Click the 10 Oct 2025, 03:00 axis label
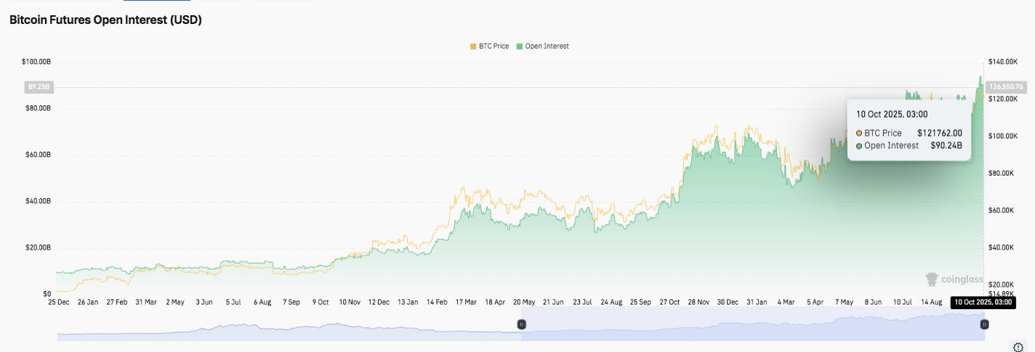This screenshot has height=352, width=1035. tap(982, 302)
